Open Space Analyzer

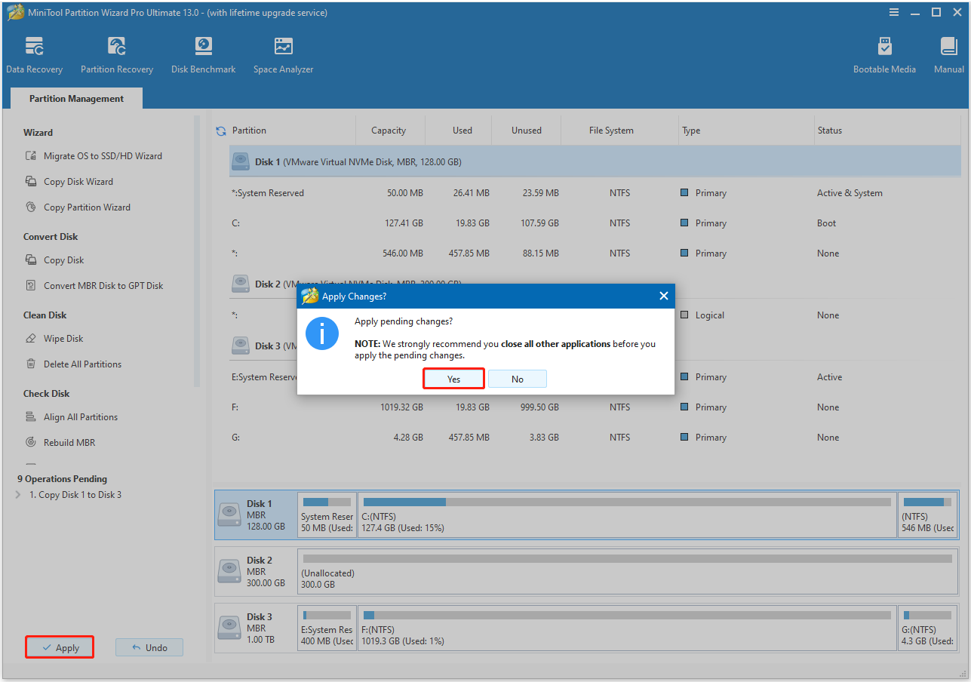coord(283,53)
